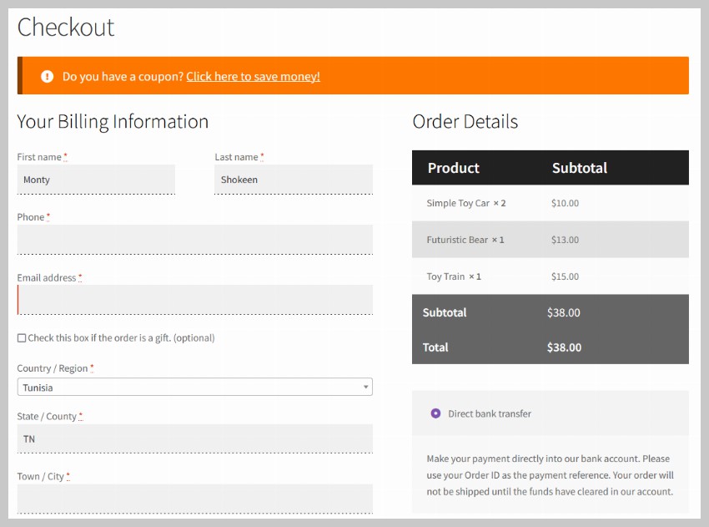Focus the First name field containing Monty
709x527 pixels.
point(96,180)
